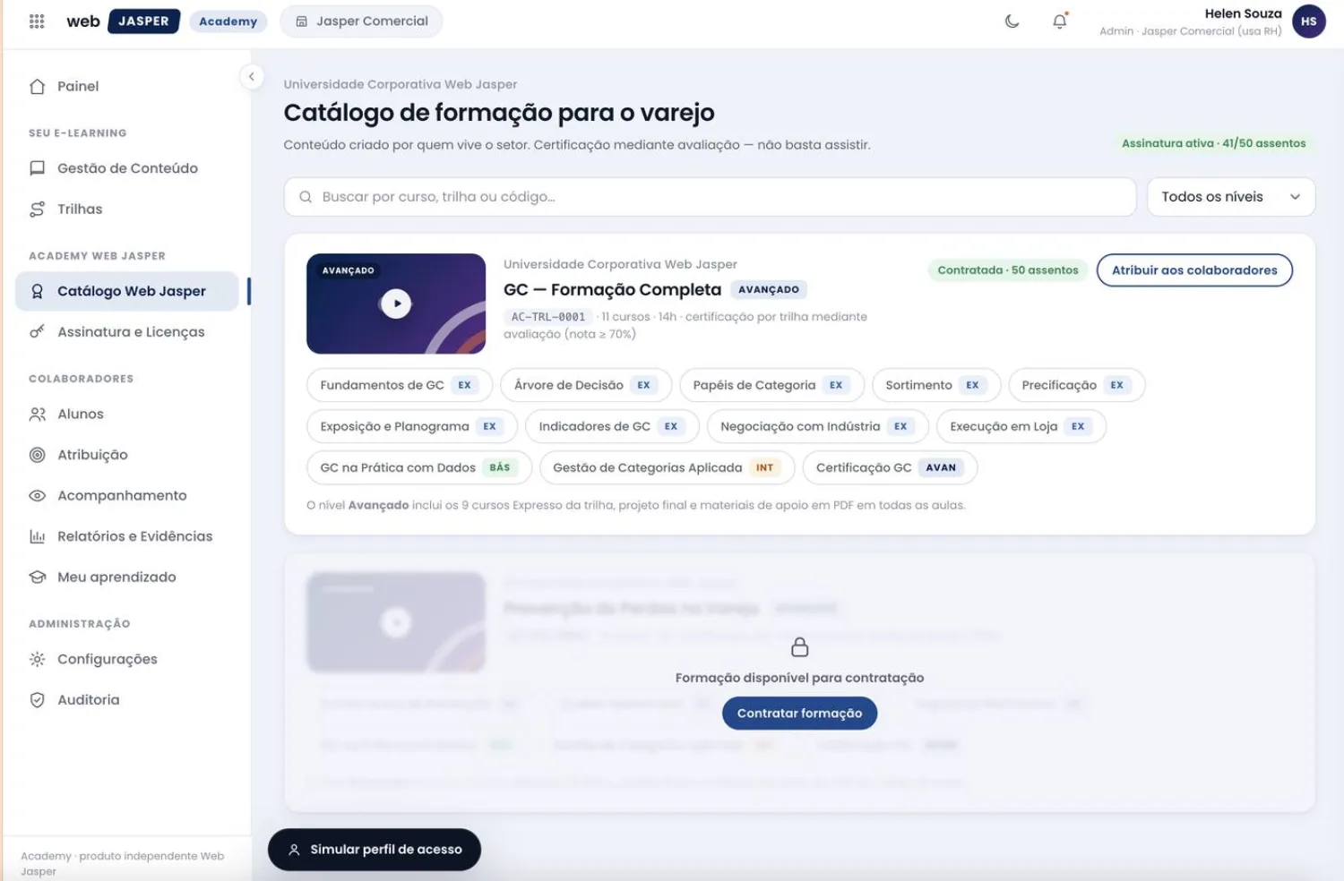Open notifications bell
The image size is (1344, 881).
pyautogui.click(x=1060, y=21)
